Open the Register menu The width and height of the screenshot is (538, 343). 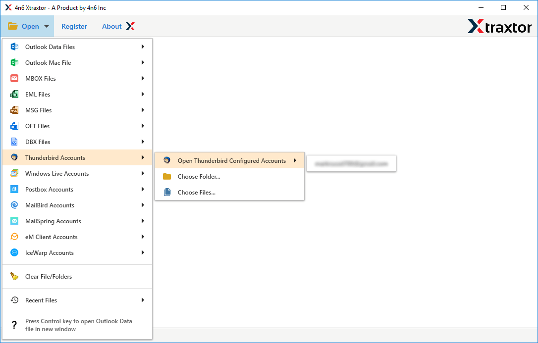click(x=74, y=26)
